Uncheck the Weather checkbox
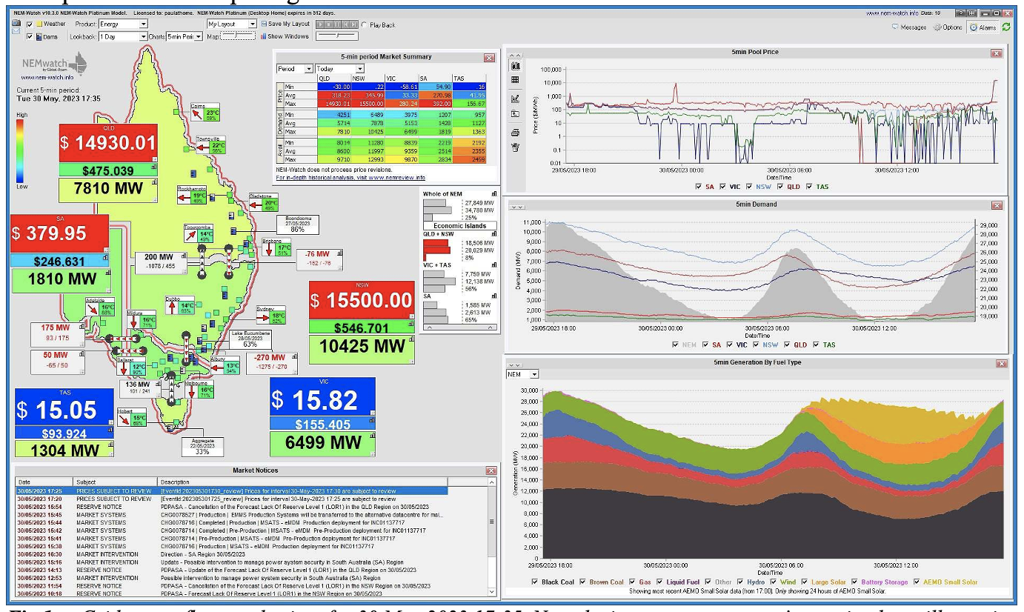 [x=30, y=24]
